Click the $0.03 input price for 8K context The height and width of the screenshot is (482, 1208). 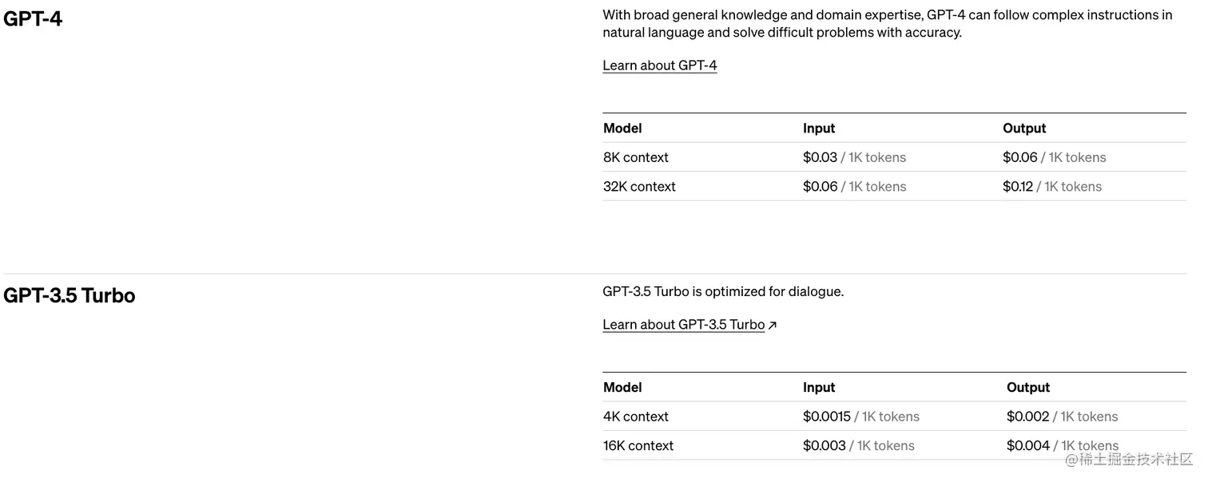coord(820,157)
